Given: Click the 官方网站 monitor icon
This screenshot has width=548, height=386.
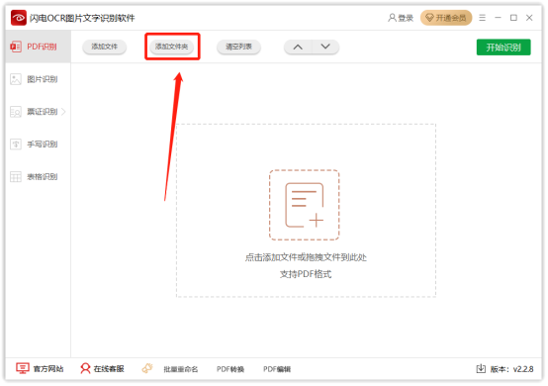Looking at the screenshot, I should click(23, 368).
